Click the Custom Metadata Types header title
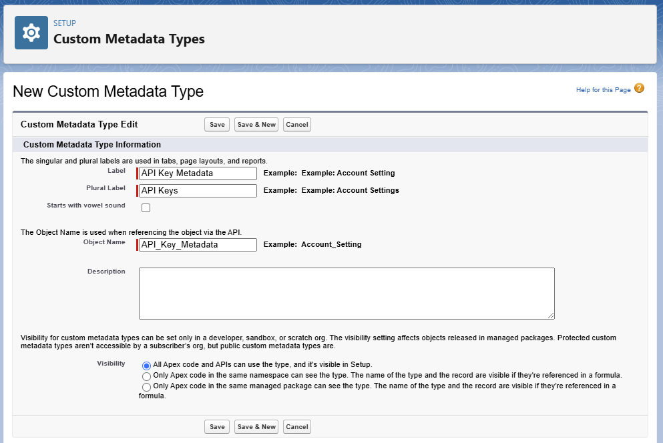The height and width of the screenshot is (443, 663). pyautogui.click(x=129, y=39)
